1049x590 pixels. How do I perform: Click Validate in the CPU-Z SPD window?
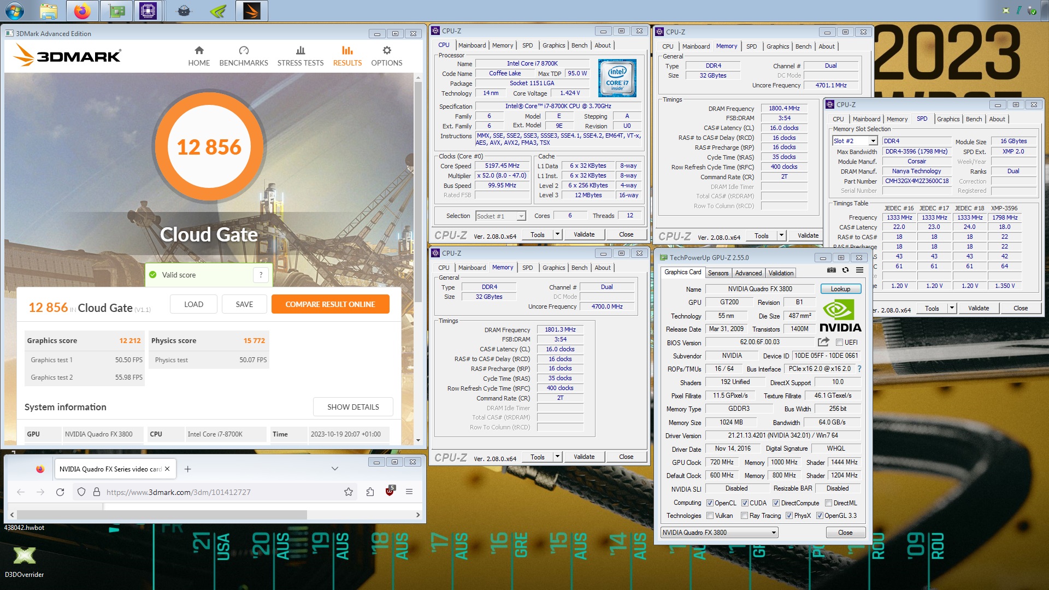pos(978,308)
